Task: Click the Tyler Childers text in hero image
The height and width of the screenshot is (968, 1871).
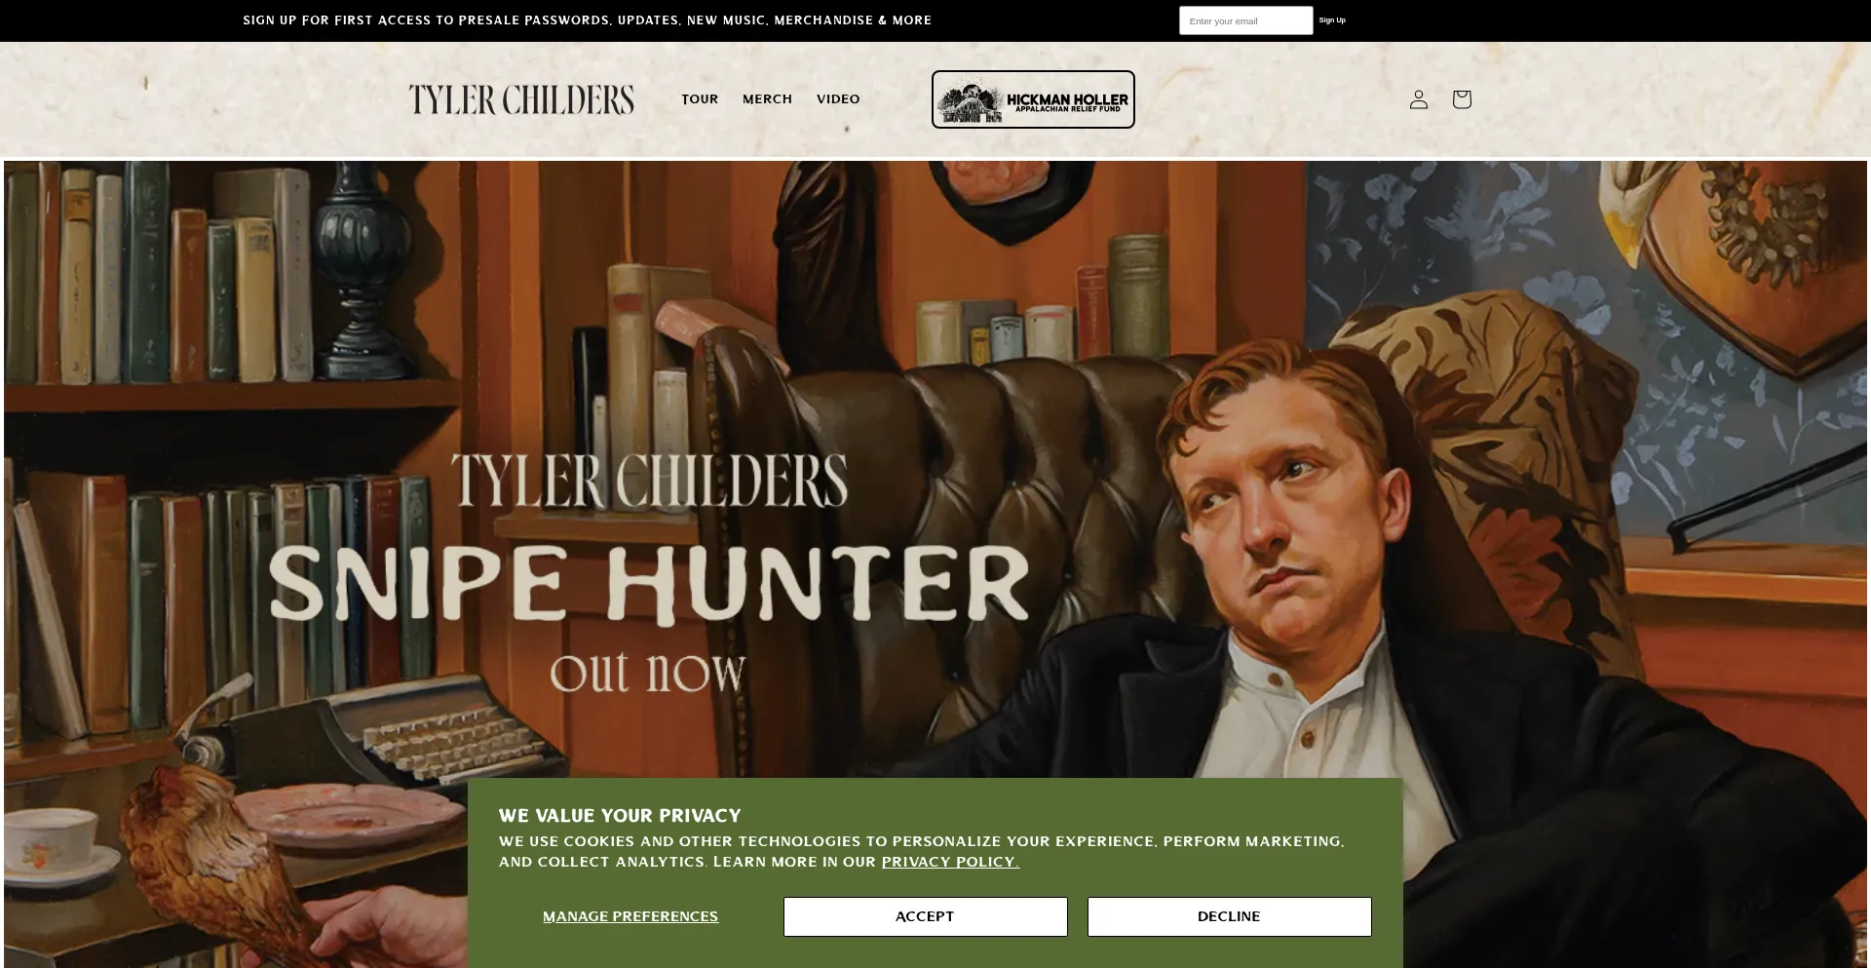Action: click(649, 480)
